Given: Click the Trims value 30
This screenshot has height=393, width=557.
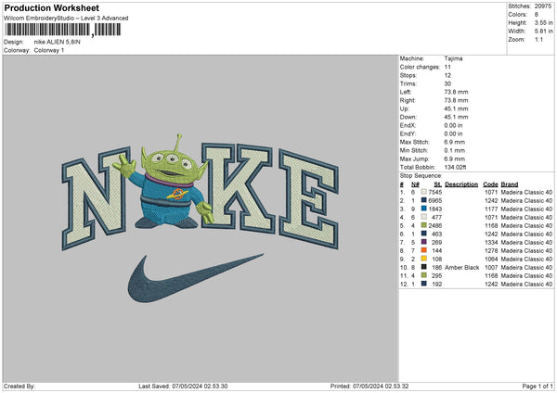Looking at the screenshot, I should pos(447,83).
